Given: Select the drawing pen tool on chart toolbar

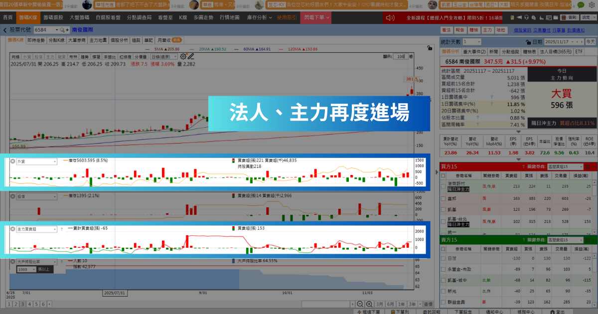Looking at the screenshot, I should pyautogui.click(x=191, y=56).
